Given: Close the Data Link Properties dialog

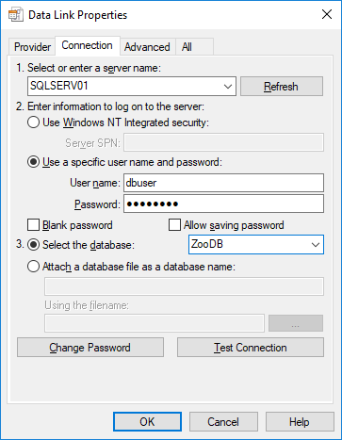Looking at the screenshot, I should [327, 14].
